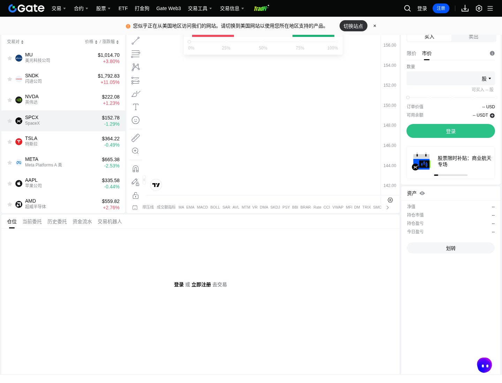Image resolution: width=502 pixels, height=383 pixels.
Task: Click 立即注册 link in positions panel
Action: pos(201,284)
